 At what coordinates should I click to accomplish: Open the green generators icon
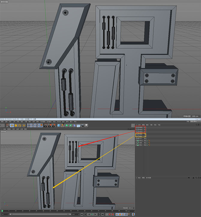tap(67, 125)
